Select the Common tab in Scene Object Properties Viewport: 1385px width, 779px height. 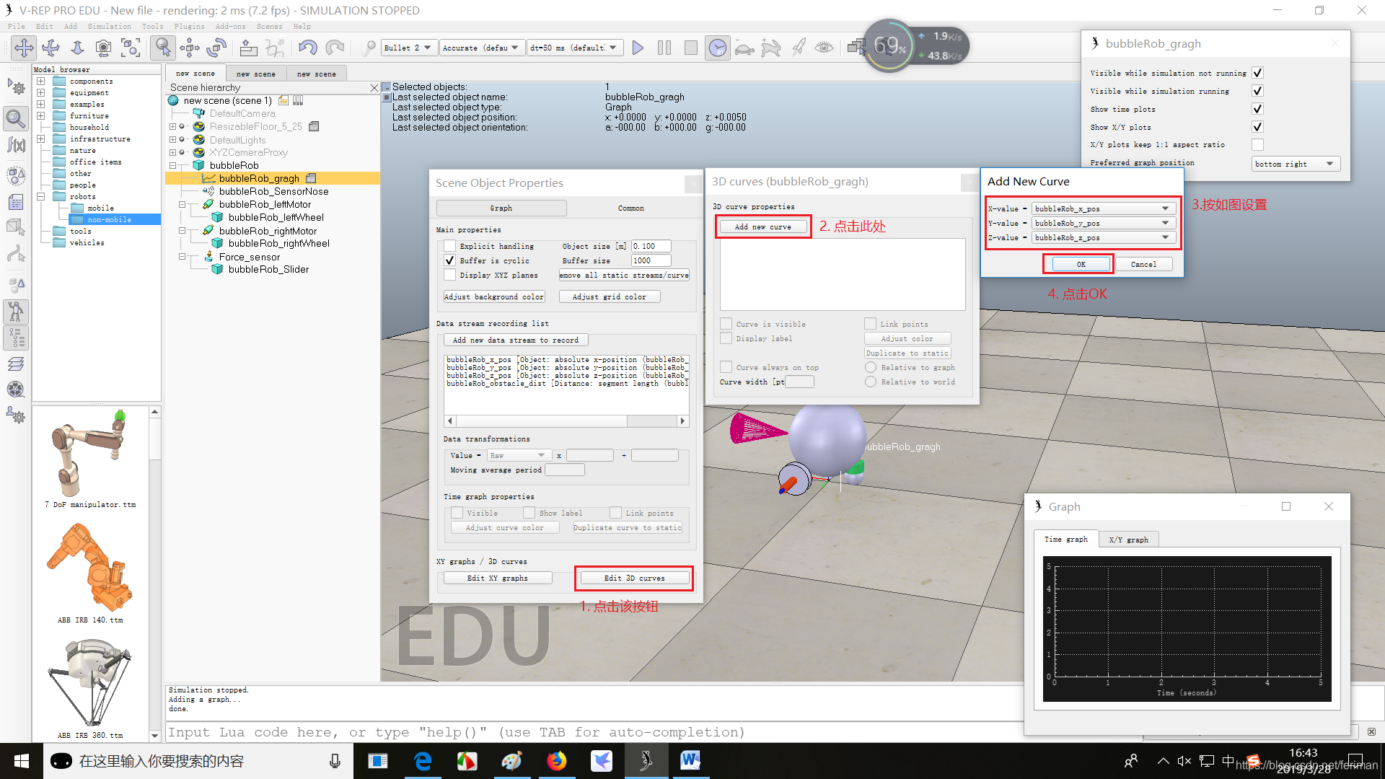pyautogui.click(x=630, y=207)
